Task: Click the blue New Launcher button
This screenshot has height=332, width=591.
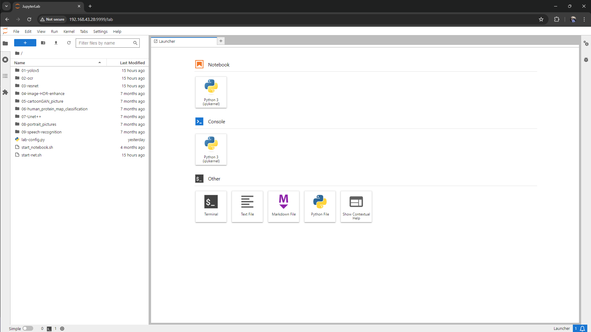Action: pos(25,43)
